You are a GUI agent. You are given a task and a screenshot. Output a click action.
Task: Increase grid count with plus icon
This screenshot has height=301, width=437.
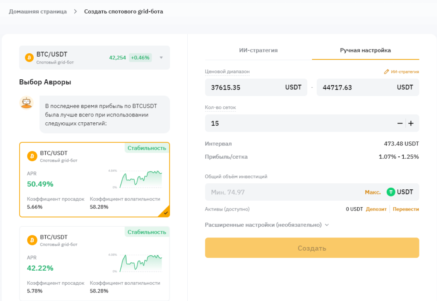point(411,123)
